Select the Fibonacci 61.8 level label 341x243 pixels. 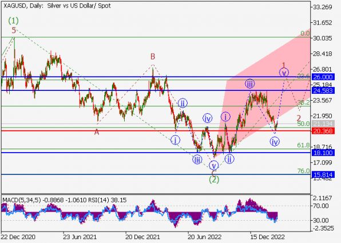tap(303, 145)
